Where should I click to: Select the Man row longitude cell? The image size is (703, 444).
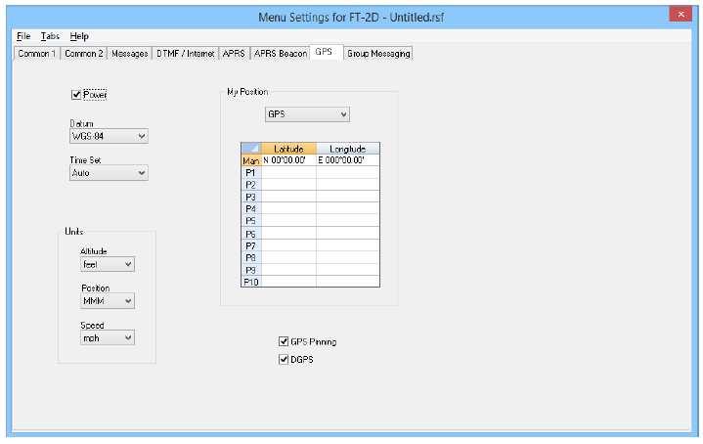tap(347, 160)
